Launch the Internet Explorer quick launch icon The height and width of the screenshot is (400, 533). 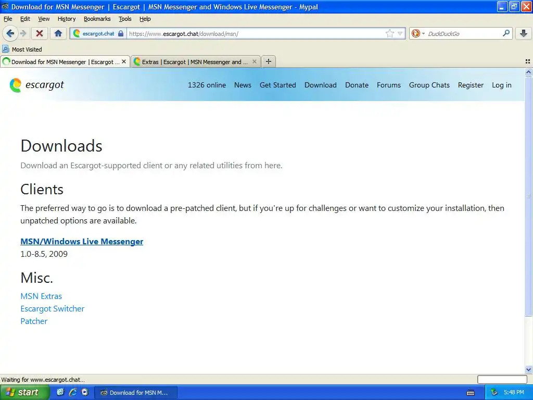73,392
